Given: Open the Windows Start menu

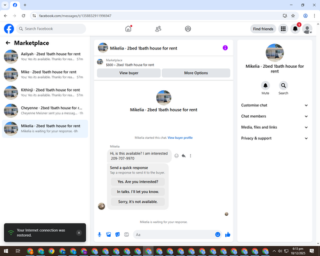Looking at the screenshot, I should (x=6, y=251).
